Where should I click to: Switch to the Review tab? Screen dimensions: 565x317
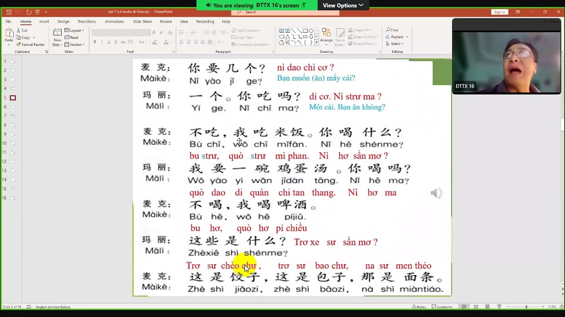pyautogui.click(x=166, y=22)
